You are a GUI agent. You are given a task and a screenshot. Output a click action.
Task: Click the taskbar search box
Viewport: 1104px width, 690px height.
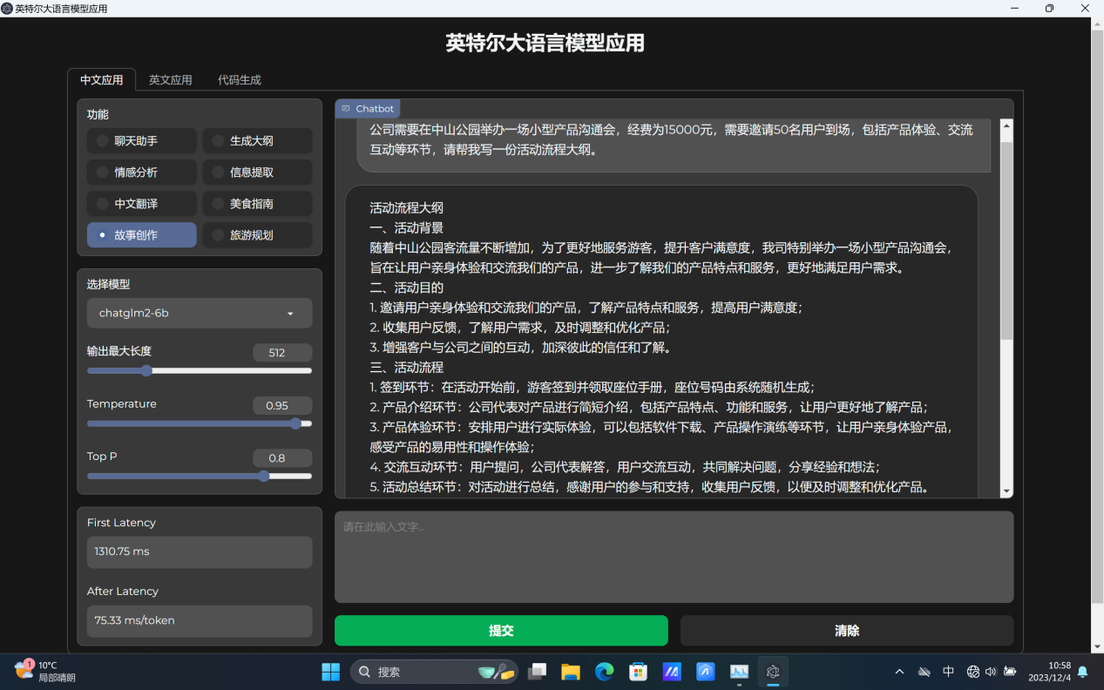434,672
